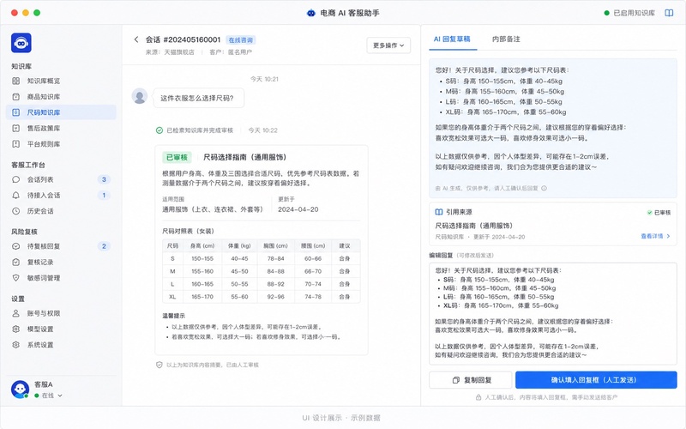This screenshot has height=429, width=686.
Task: Click the chevron beside 查看详情
Action: pos(668,237)
